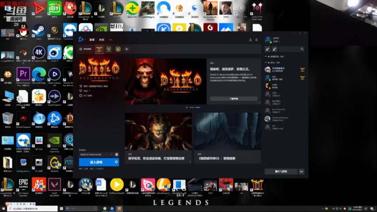This screenshot has width=377, height=212.
Task: Open Adobe Premiere Pro desktop shortcut
Action: click(23, 77)
